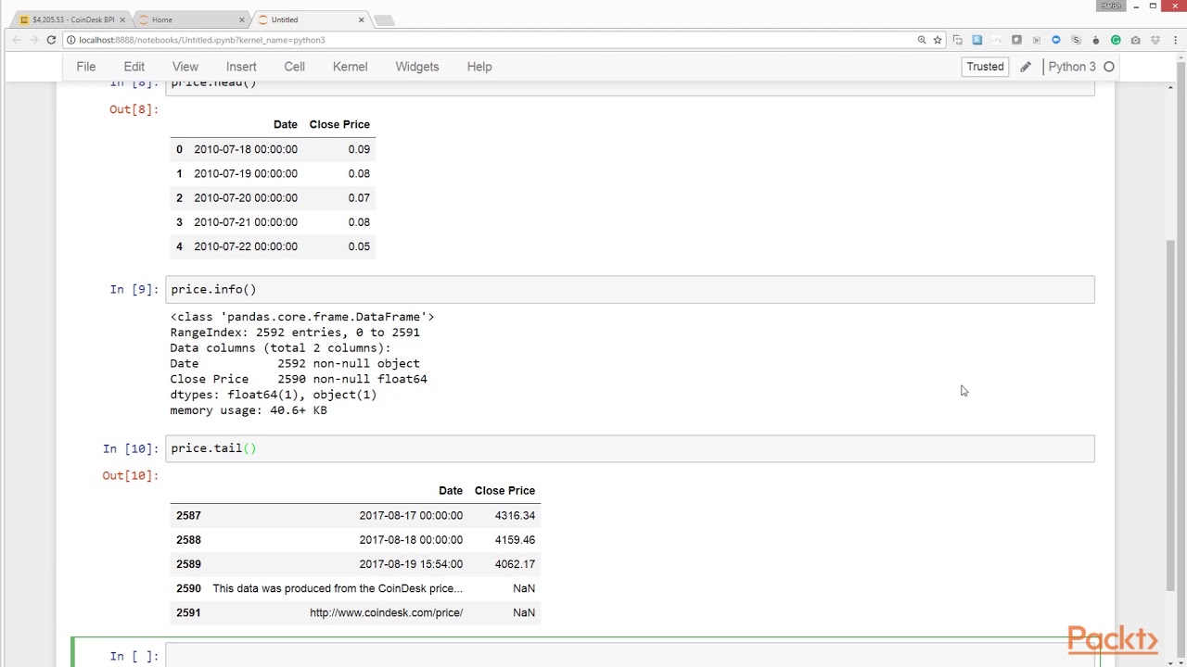Viewport: 1187px width, 667px height.
Task: Open zoom magnifier icon in address bar
Action: (x=922, y=40)
